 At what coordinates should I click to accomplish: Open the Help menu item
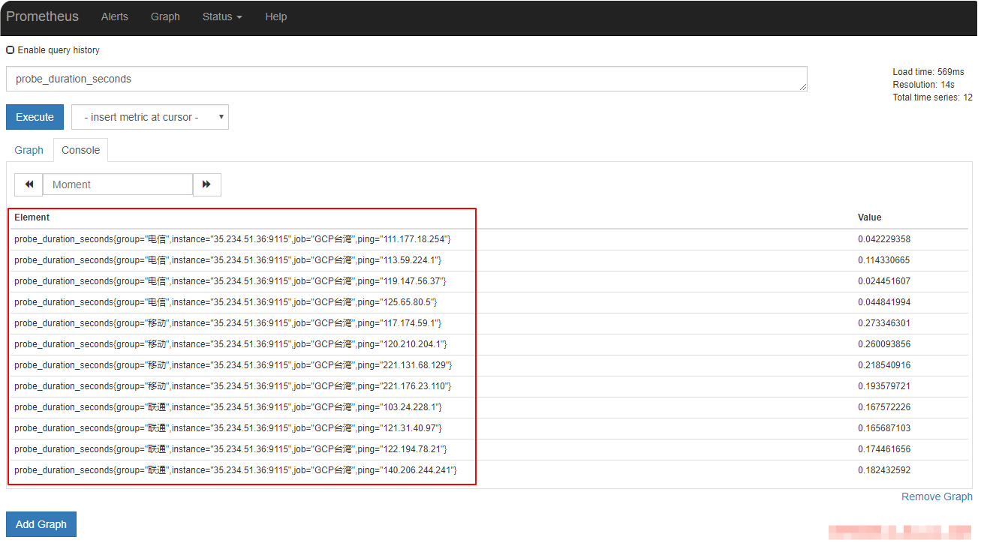point(275,16)
